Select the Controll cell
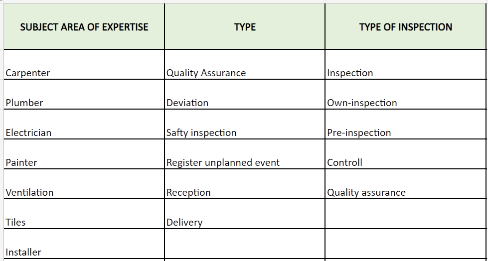Image resolution: width=488 pixels, height=261 pixels. 406,154
